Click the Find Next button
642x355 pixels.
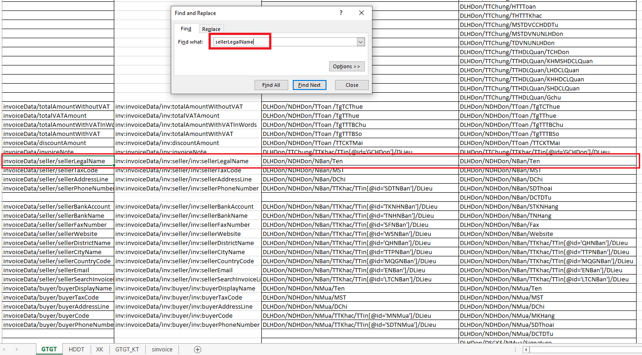(x=310, y=85)
